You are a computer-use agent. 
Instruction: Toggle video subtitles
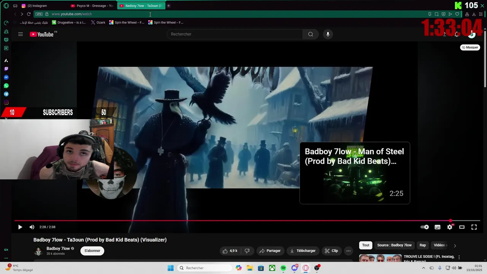[438, 227]
